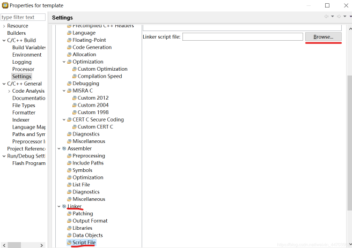Open the Processor page in left pane
Screen dimensions: 352x248
23,69
